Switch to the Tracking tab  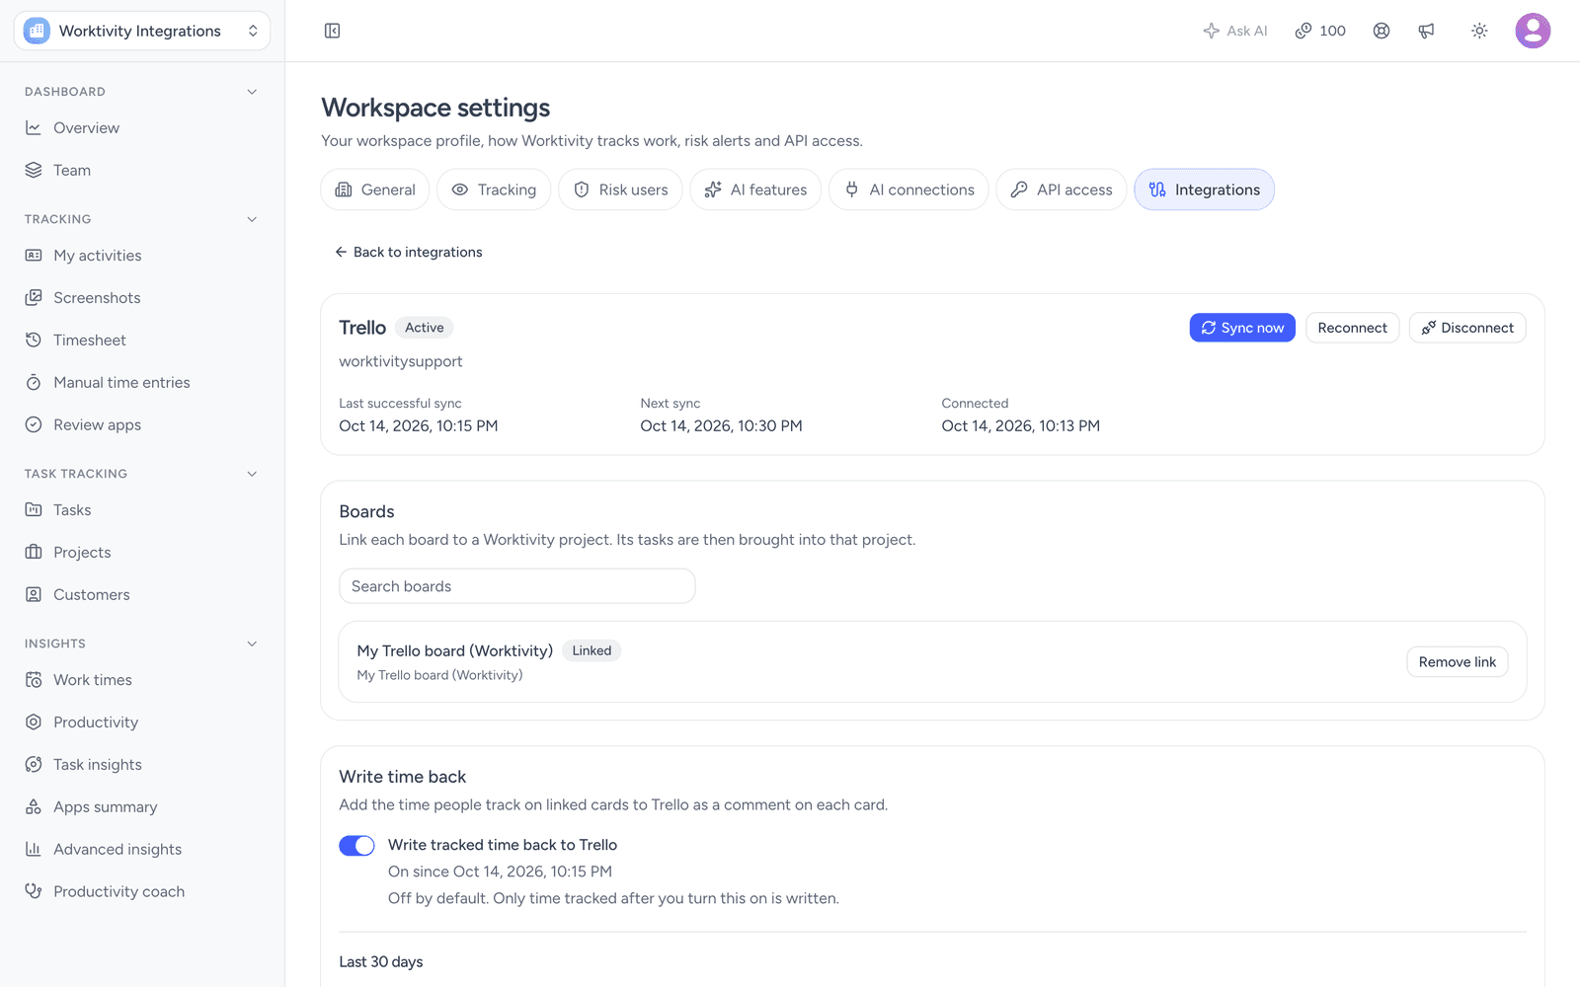click(494, 190)
